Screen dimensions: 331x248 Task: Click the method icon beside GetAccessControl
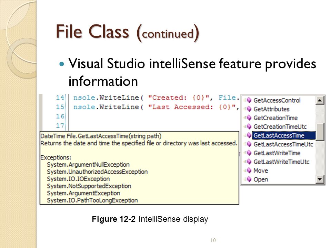pos(248,100)
